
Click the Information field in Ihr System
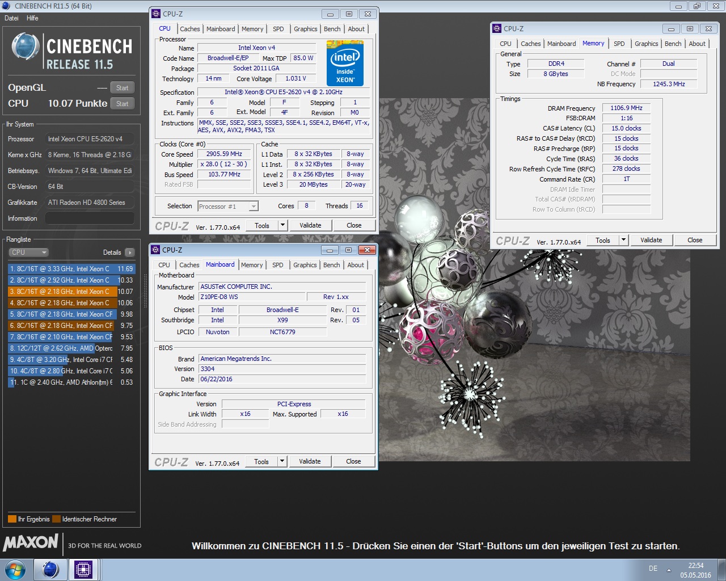[90, 218]
